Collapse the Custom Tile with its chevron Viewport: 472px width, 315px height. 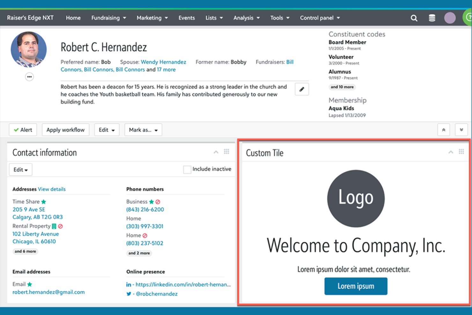tap(451, 152)
